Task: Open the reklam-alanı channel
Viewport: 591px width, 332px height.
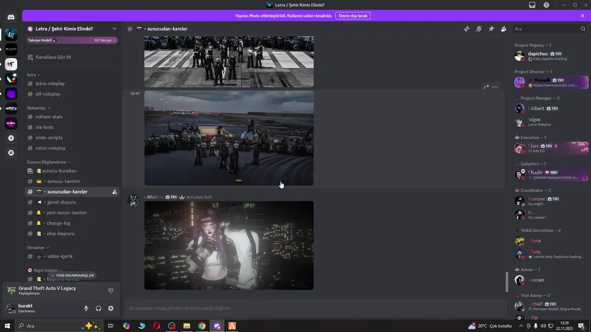Action: point(72,117)
